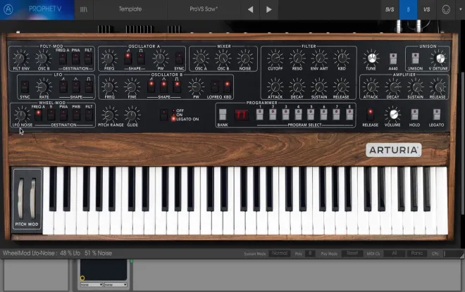The width and height of the screenshot is (465, 292).
Task: Open the Sustain Mode Normal dropdown
Action: [280, 253]
